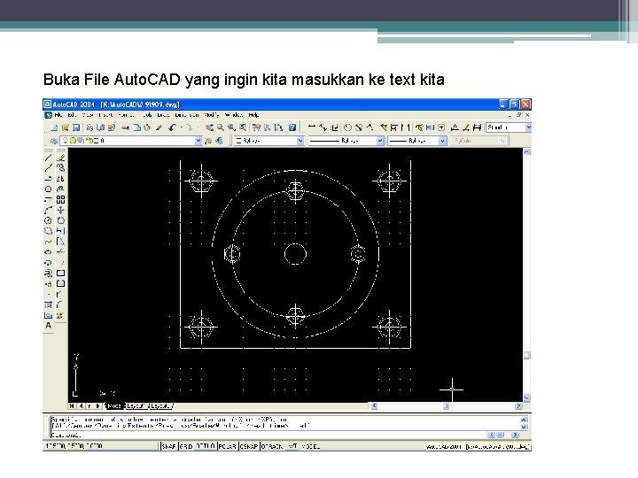Click the command window scroll up arrow
Viewport: 638px width, 478px height.
524,420
